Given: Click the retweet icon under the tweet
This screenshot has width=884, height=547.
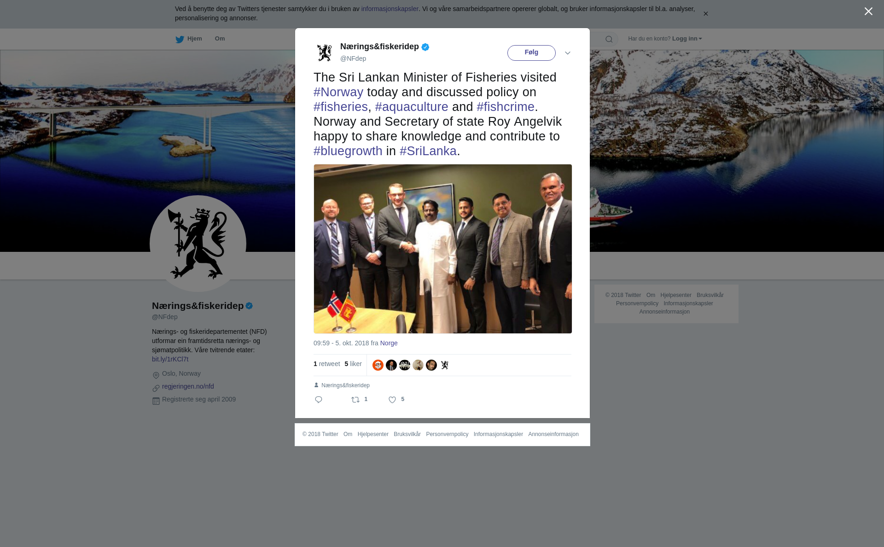Looking at the screenshot, I should (355, 400).
